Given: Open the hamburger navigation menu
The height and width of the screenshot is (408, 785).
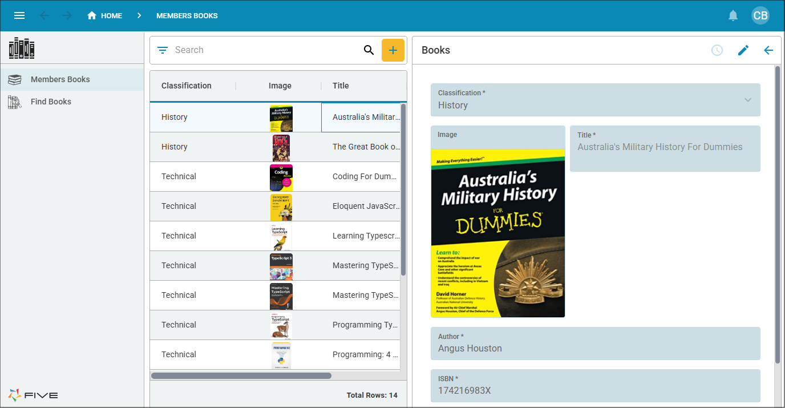Looking at the screenshot, I should point(19,15).
